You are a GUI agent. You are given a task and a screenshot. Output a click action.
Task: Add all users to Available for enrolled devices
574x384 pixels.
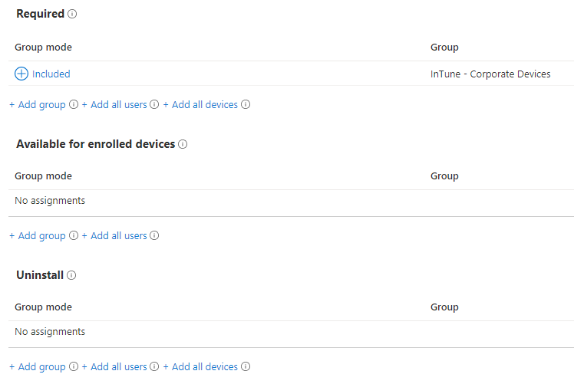pyautogui.click(x=114, y=235)
